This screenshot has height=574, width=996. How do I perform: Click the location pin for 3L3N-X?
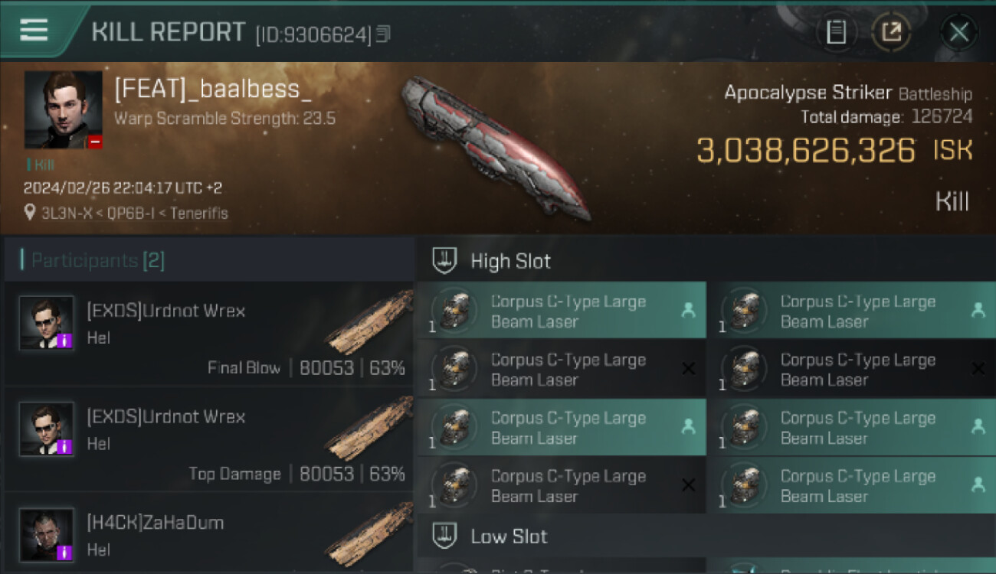point(30,213)
